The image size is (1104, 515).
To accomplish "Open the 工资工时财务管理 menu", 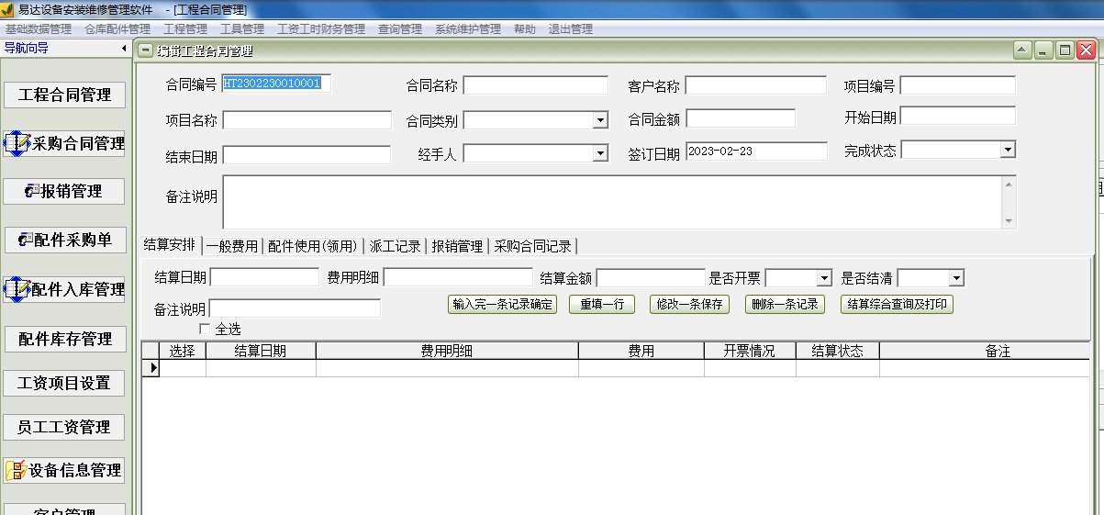I will pyautogui.click(x=321, y=29).
